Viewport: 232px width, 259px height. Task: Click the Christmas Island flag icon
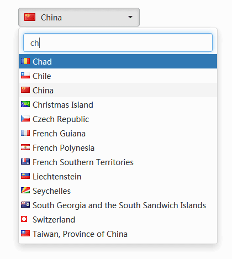tap(25, 104)
